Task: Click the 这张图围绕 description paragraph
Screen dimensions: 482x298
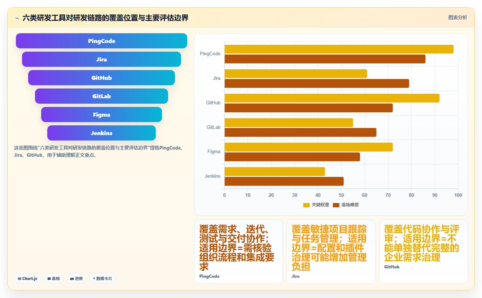Action: tap(100, 152)
